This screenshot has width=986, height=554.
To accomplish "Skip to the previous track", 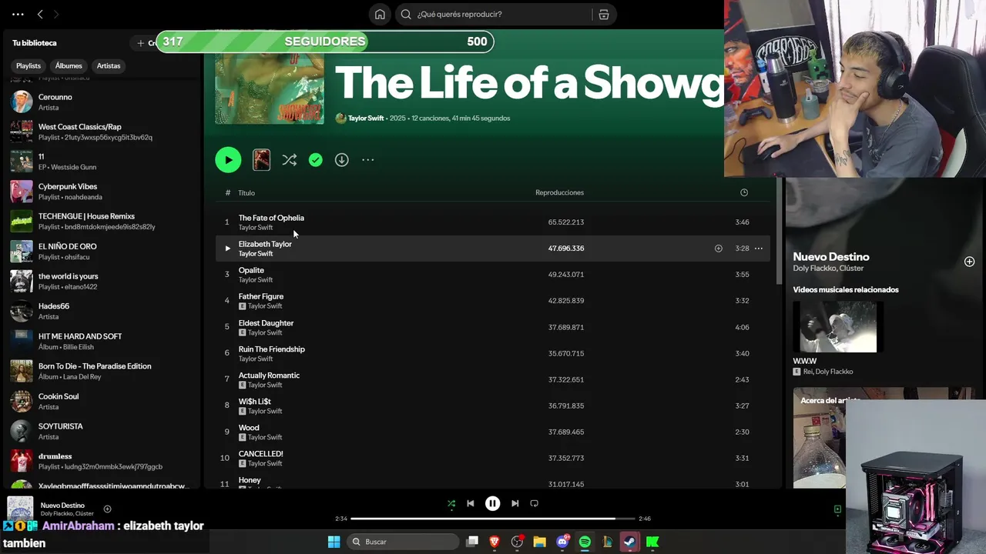I will (x=471, y=504).
